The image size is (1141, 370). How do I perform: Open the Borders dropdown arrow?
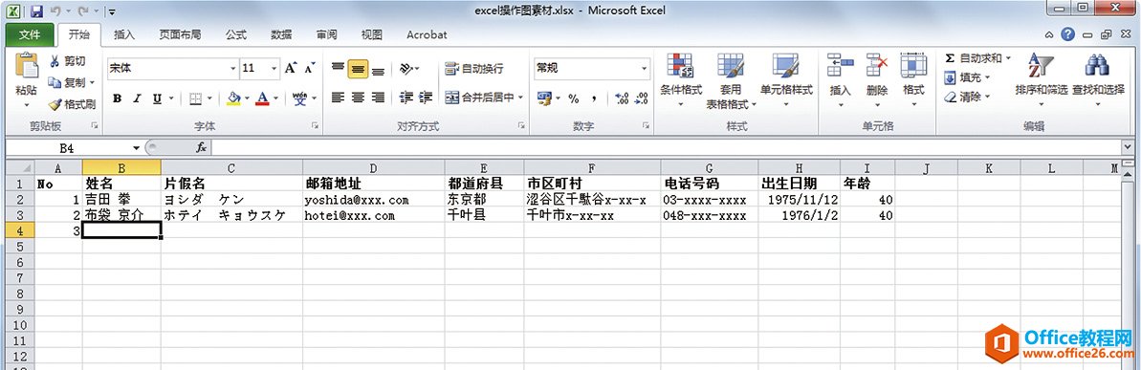[209, 98]
